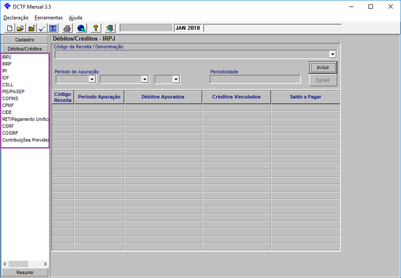Image resolution: width=401 pixels, height=278 pixels.
Task: Select CSRF in the tax list
Action: coord(8,126)
